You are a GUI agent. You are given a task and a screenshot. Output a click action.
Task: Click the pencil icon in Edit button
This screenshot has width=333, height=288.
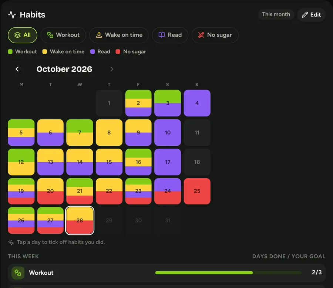pos(305,15)
